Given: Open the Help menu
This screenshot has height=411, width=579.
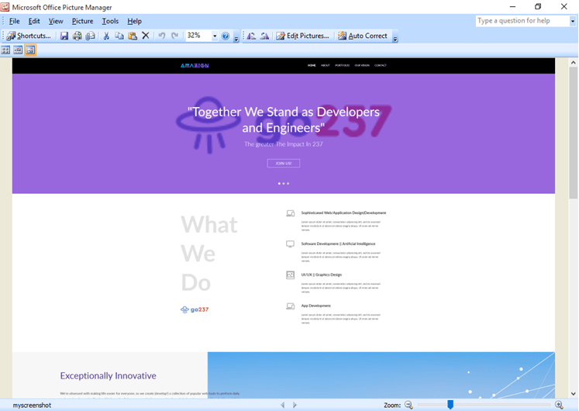Looking at the screenshot, I should pyautogui.click(x=134, y=21).
